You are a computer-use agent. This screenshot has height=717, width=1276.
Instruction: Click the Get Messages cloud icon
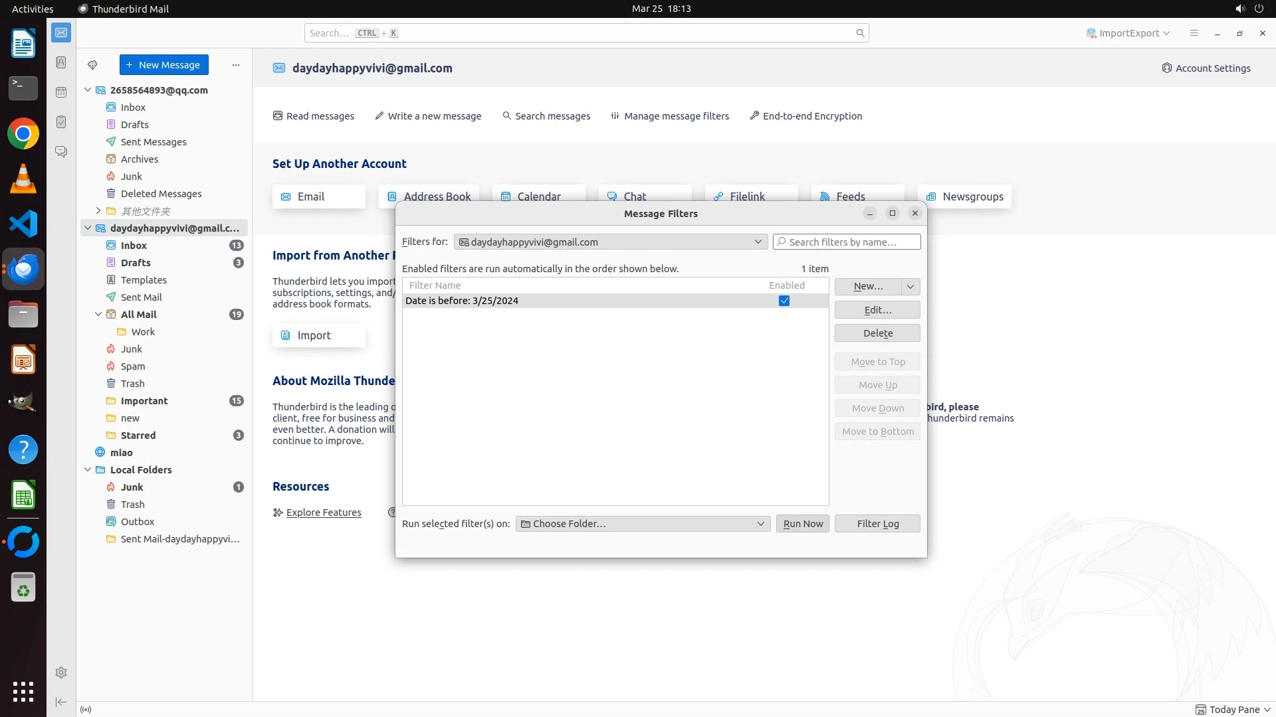point(92,65)
